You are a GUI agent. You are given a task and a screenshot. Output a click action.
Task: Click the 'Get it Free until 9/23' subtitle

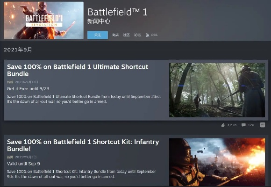coord(28,89)
